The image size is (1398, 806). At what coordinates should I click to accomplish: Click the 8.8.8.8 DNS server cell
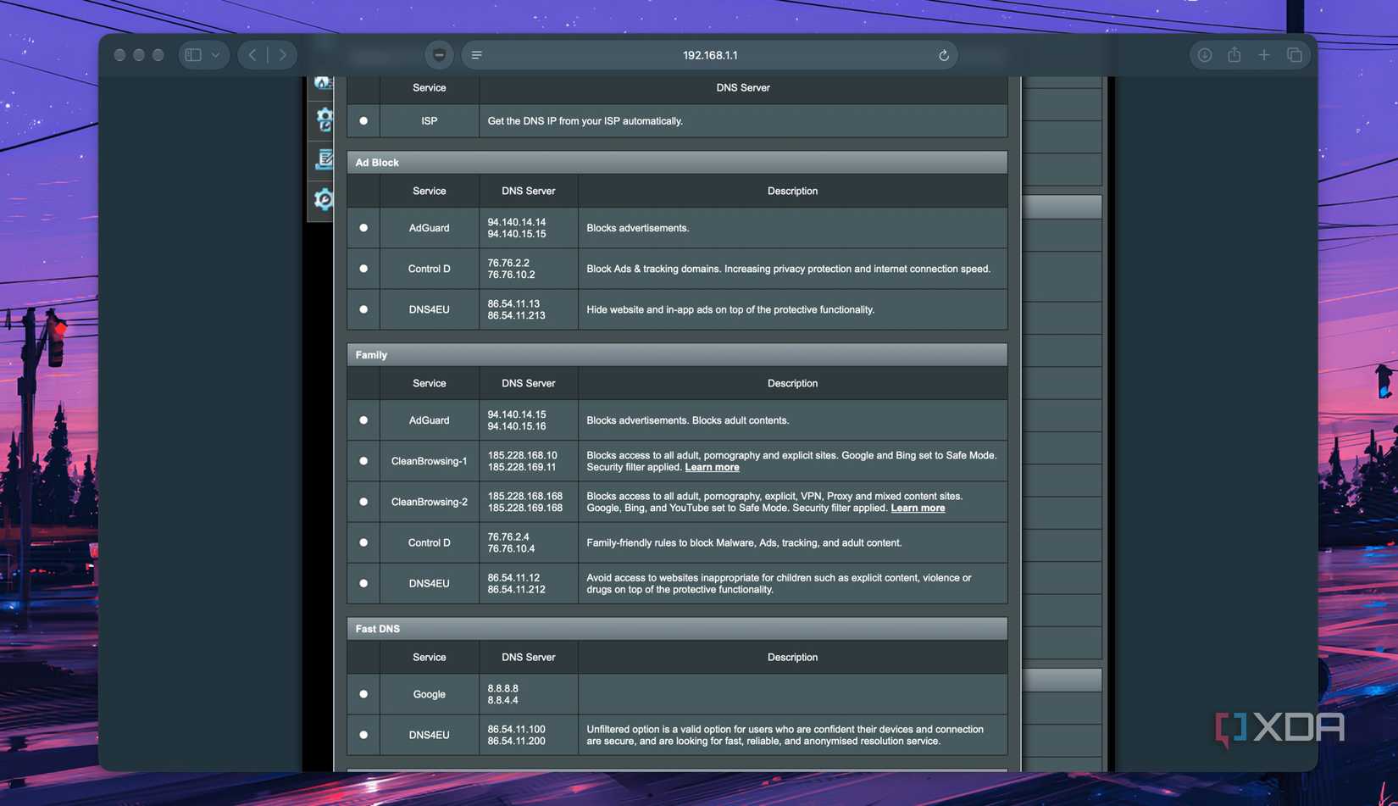coord(529,694)
